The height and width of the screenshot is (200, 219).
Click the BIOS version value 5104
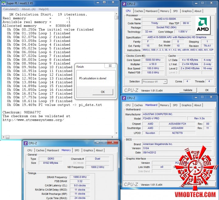[x=177, y=148]
